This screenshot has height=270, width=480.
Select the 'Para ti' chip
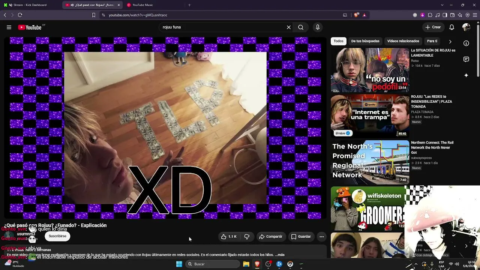[x=432, y=41]
